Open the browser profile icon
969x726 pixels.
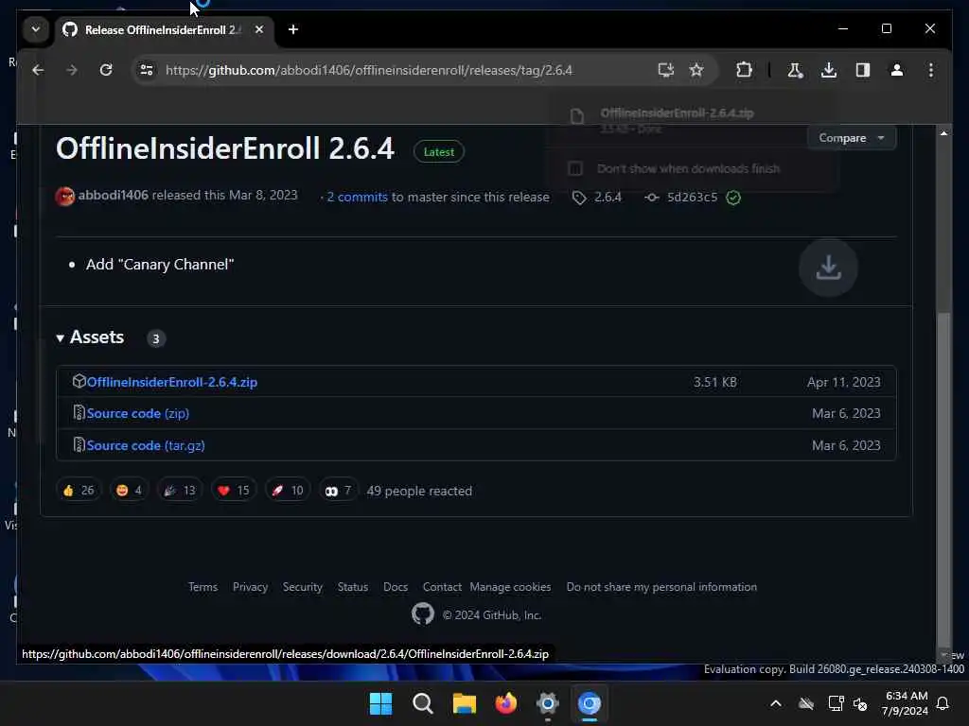point(897,70)
